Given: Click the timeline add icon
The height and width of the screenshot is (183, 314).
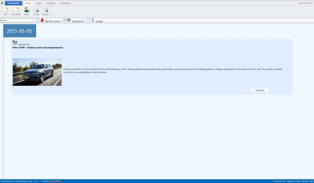Looking at the screenshot, I should click(36, 10).
